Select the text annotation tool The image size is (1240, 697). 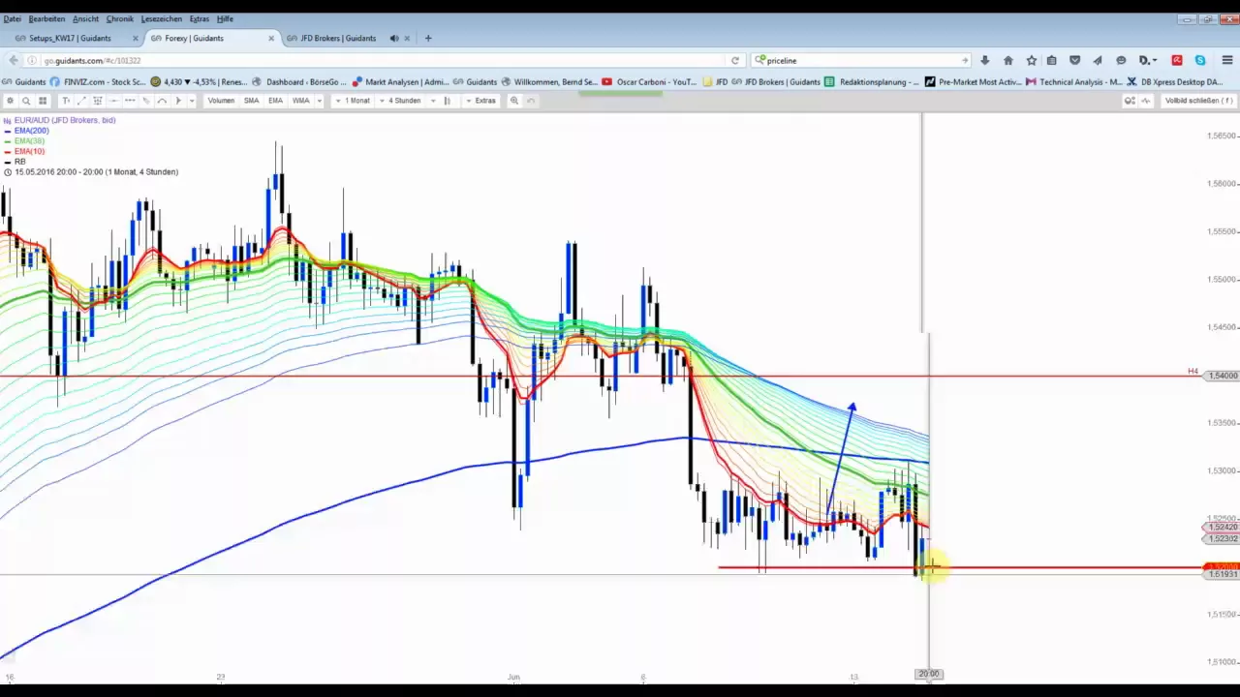click(66, 101)
